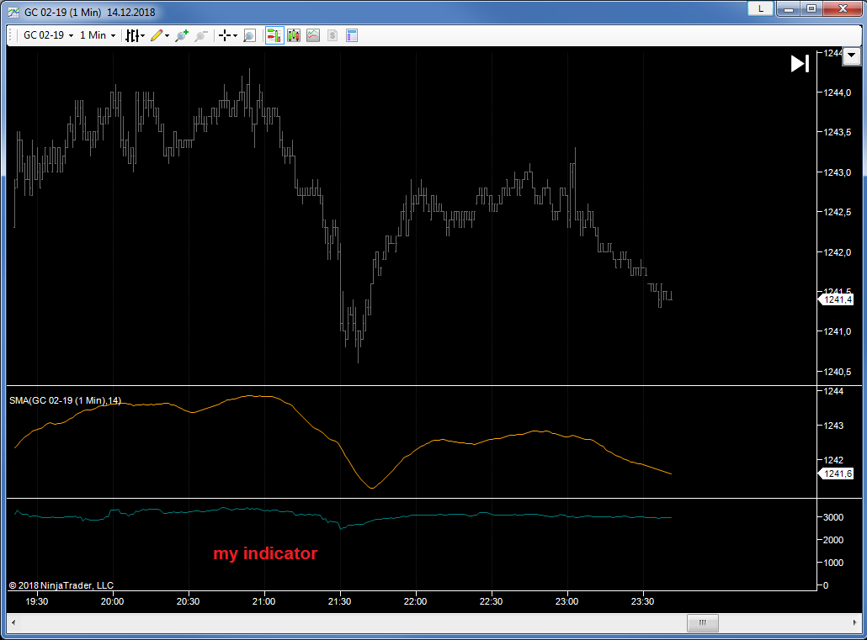Click the zoom in magnifier icon

tap(181, 35)
